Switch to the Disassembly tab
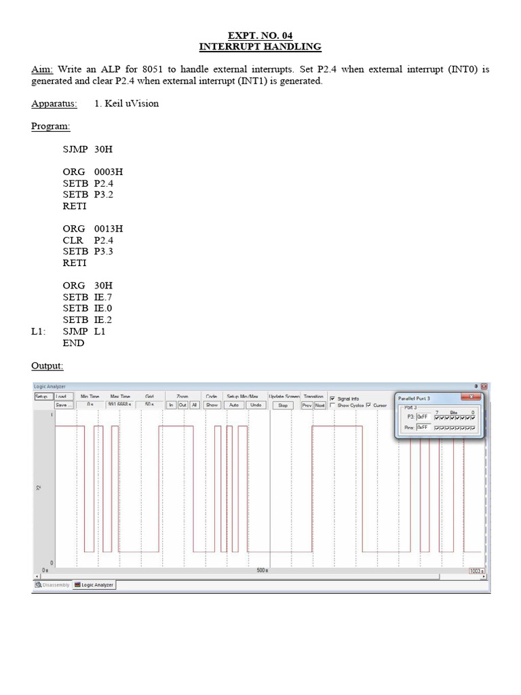The image size is (521, 695). (x=53, y=585)
